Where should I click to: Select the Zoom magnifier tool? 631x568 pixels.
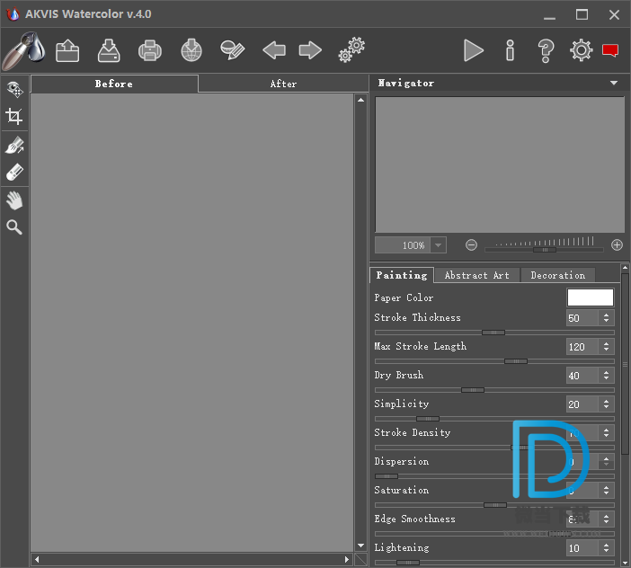14,227
